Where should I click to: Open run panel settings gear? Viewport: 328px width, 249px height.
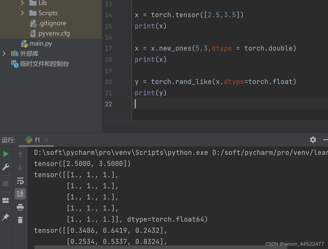(x=313, y=140)
